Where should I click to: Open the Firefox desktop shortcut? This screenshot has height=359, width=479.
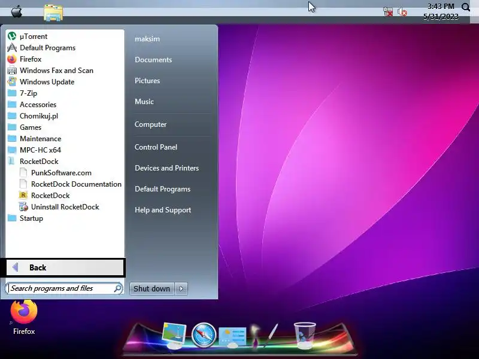coord(24,318)
